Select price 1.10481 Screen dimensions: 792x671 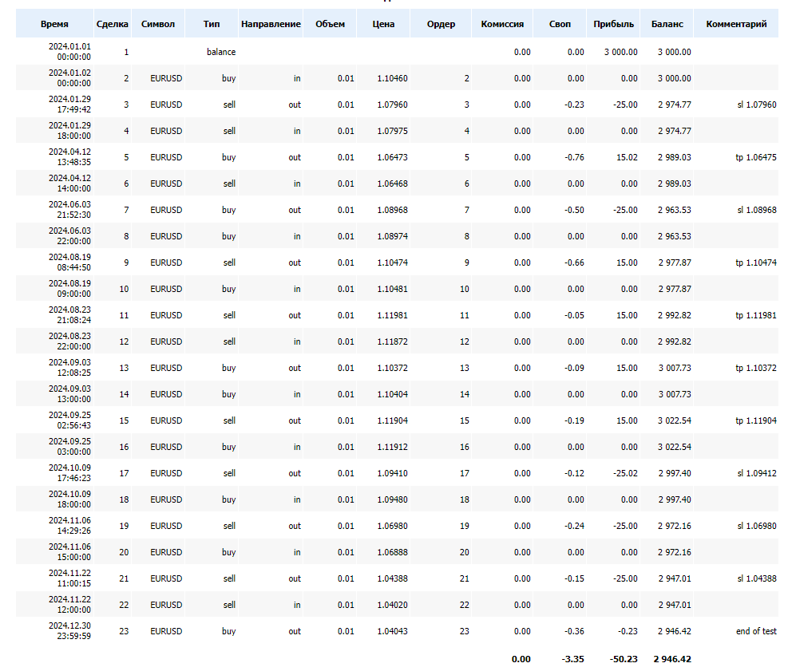point(393,289)
